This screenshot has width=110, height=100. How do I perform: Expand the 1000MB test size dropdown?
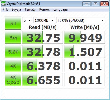(x=44, y=20)
